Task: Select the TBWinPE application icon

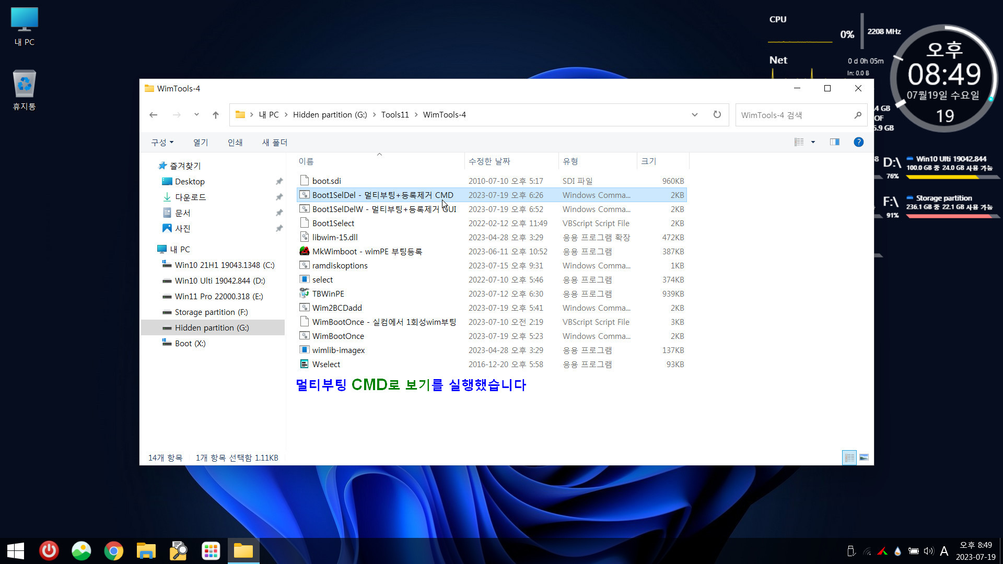Action: click(x=305, y=293)
